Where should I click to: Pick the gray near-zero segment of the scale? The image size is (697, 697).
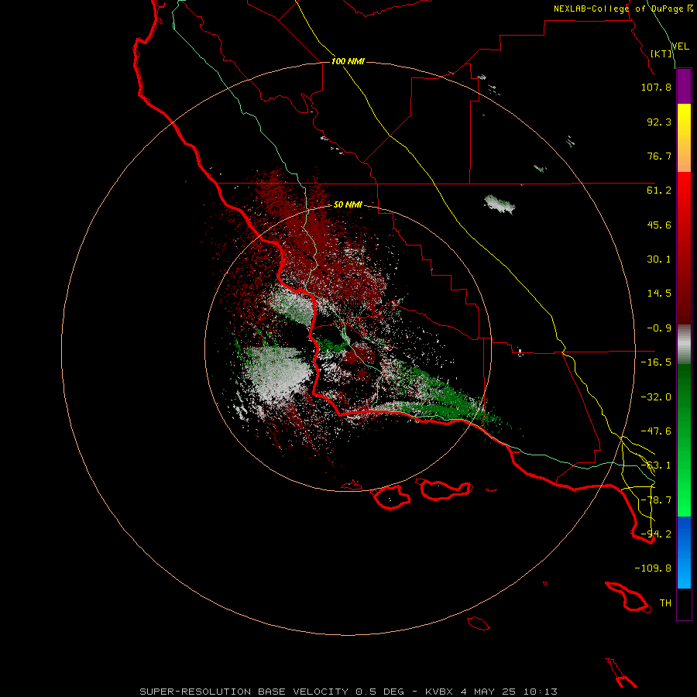(x=684, y=345)
